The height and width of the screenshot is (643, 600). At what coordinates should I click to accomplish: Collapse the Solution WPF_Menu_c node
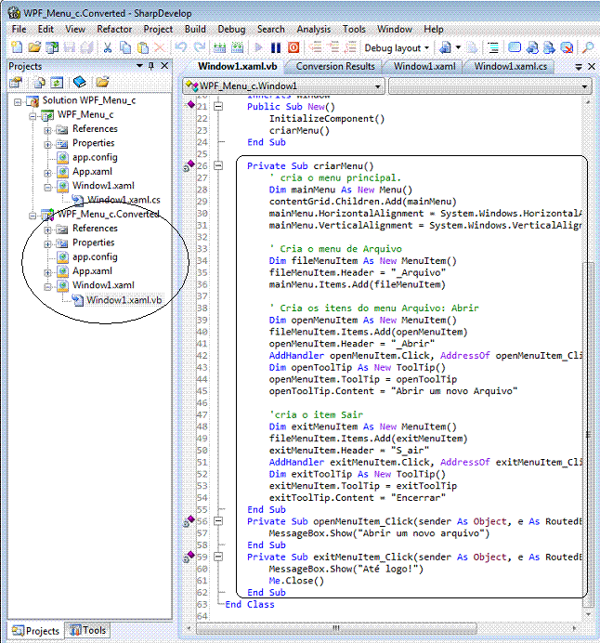pyautogui.click(x=18, y=101)
